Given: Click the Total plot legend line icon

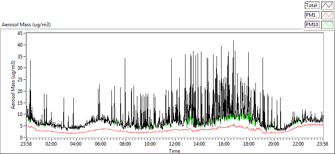Looking at the screenshot, I should (x=327, y=5).
